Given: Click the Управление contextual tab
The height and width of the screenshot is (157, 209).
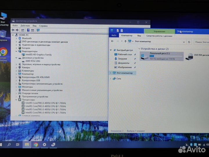Looking at the screenshot, I should tap(159, 31).
